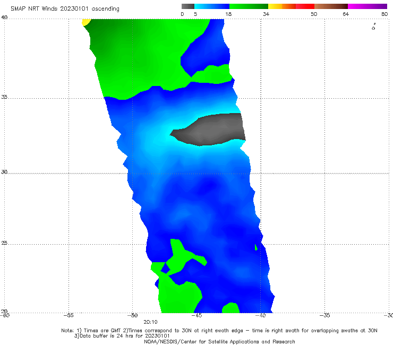
Task: Click the longitude label -45
Action: point(196,315)
